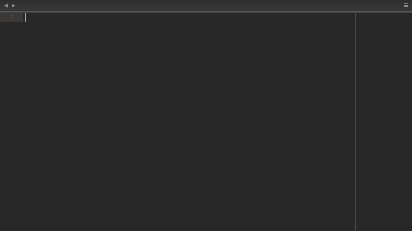
Task: Click the empty minimap area
Action: point(384,122)
